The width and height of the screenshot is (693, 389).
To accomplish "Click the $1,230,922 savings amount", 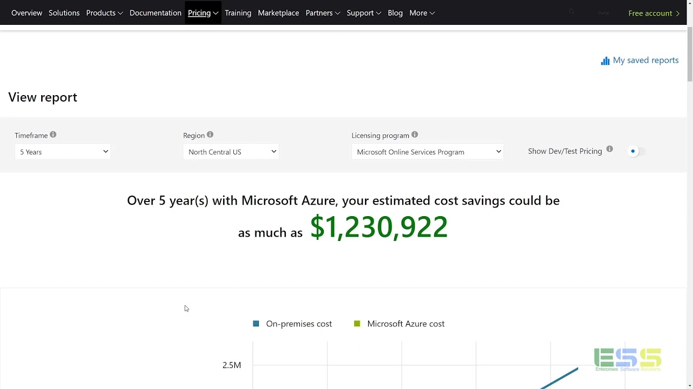I will (379, 227).
